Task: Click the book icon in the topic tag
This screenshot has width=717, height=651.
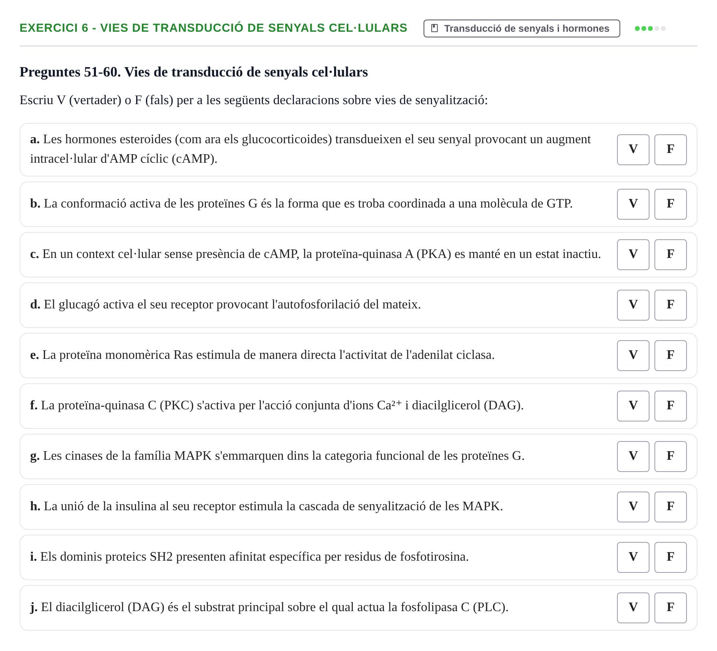Action: click(435, 28)
